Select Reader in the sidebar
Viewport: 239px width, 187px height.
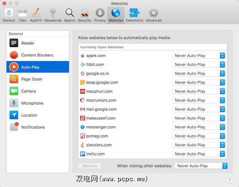click(38, 43)
